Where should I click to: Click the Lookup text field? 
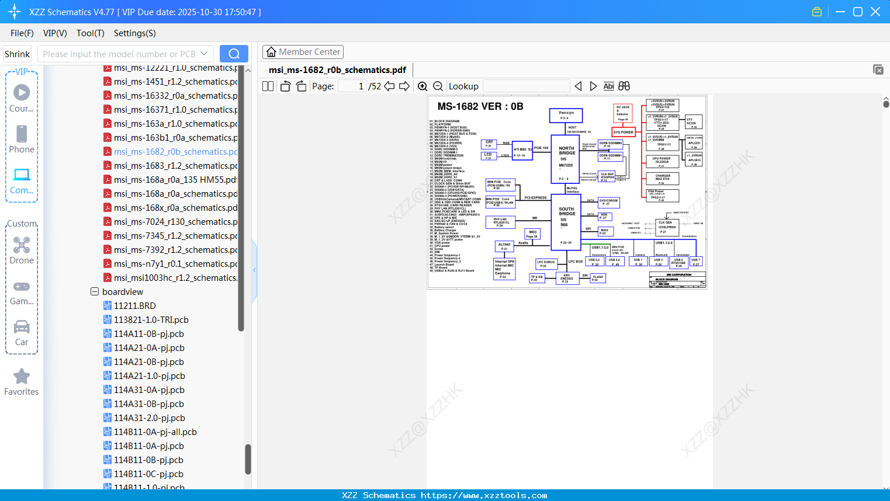pyautogui.click(x=527, y=86)
